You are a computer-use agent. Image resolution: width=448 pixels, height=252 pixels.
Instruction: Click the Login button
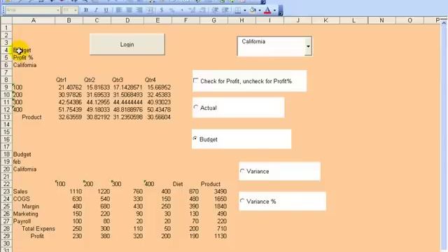point(127,44)
